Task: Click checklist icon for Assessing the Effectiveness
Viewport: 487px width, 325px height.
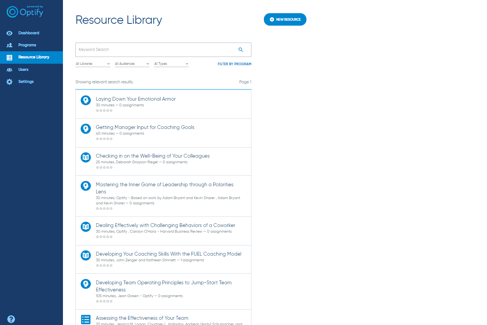Action: pyautogui.click(x=86, y=319)
